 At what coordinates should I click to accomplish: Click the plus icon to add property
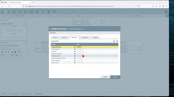coord(117,41)
